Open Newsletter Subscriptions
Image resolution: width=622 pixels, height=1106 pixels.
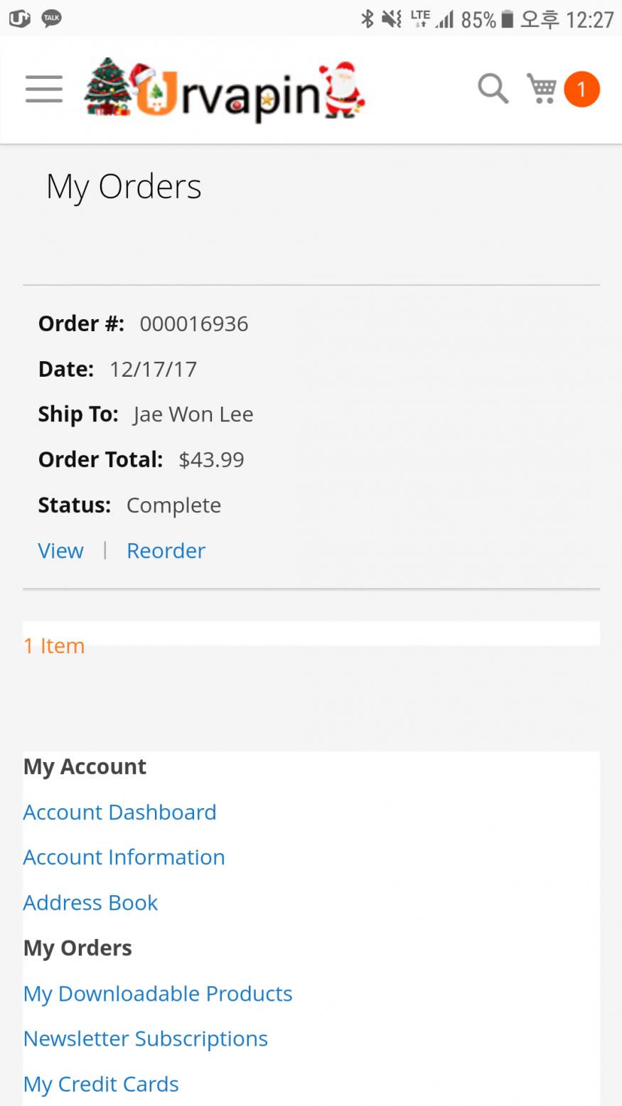pos(146,1039)
